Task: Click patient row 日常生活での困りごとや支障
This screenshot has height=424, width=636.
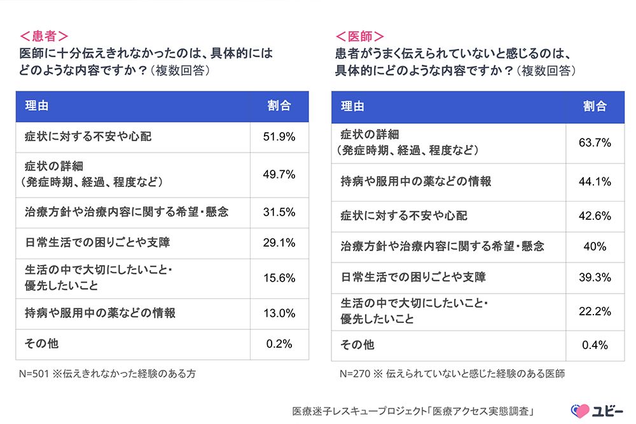Action: (x=97, y=242)
